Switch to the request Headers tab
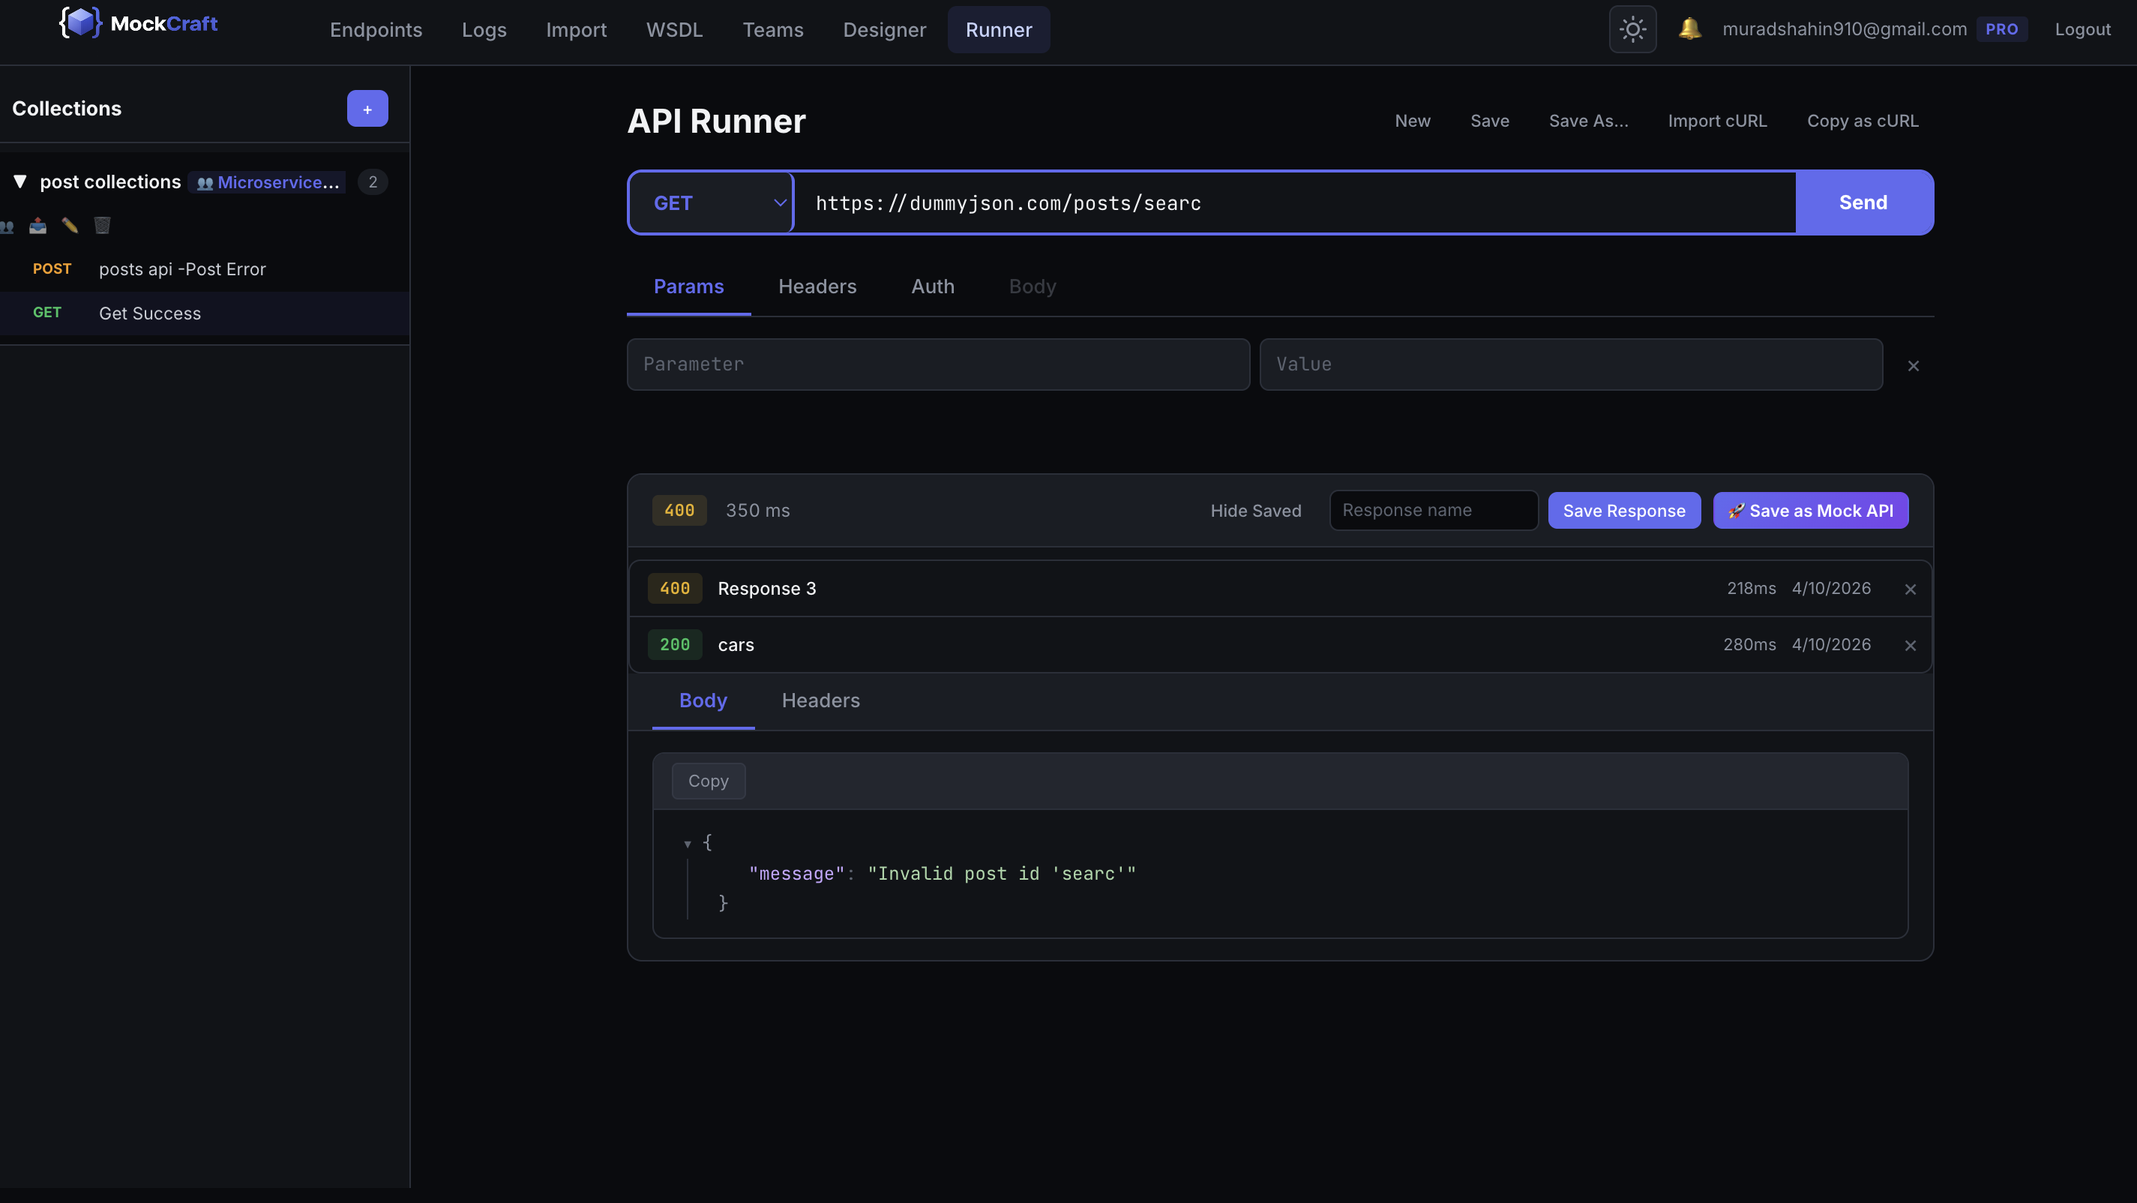Image resolution: width=2137 pixels, height=1203 pixels. pyautogui.click(x=817, y=287)
